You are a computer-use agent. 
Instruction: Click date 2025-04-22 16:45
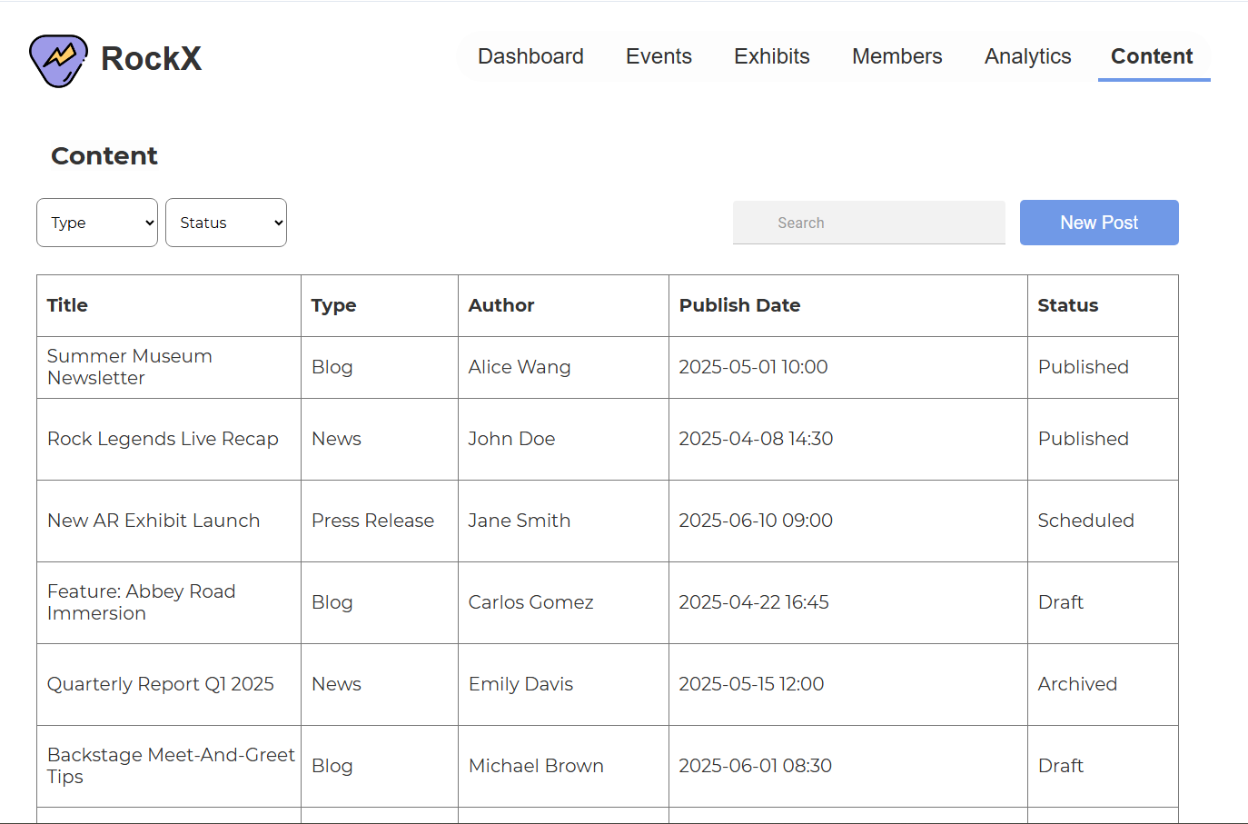(754, 602)
